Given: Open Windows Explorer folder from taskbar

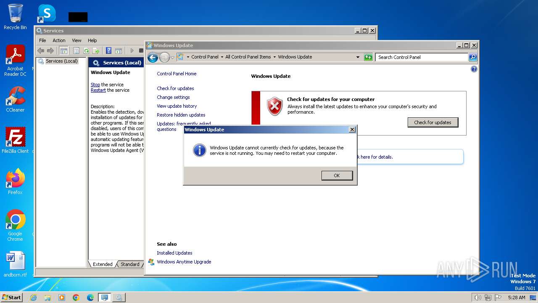Looking at the screenshot, I should [x=47, y=298].
